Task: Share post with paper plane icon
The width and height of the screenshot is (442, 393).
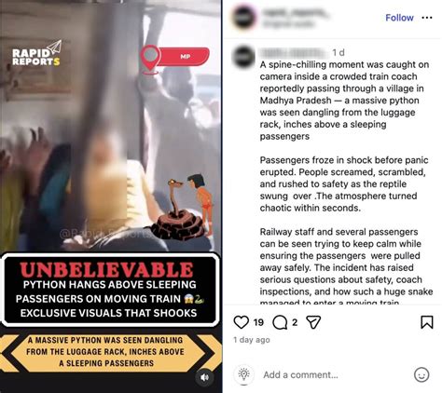Action: pos(313,322)
